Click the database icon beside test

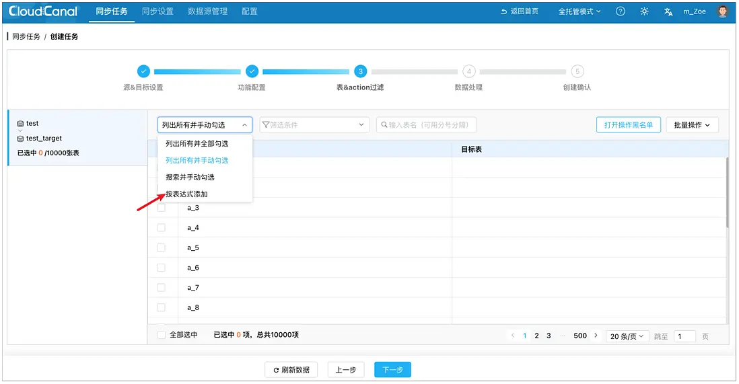pyautogui.click(x=20, y=124)
